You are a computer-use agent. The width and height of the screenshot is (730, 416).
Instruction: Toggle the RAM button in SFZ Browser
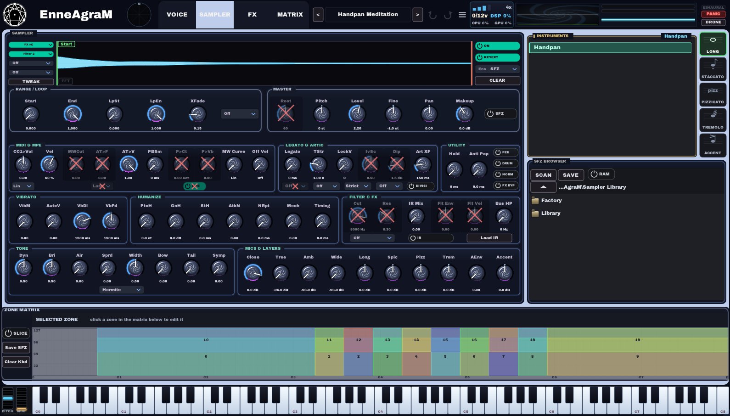601,174
